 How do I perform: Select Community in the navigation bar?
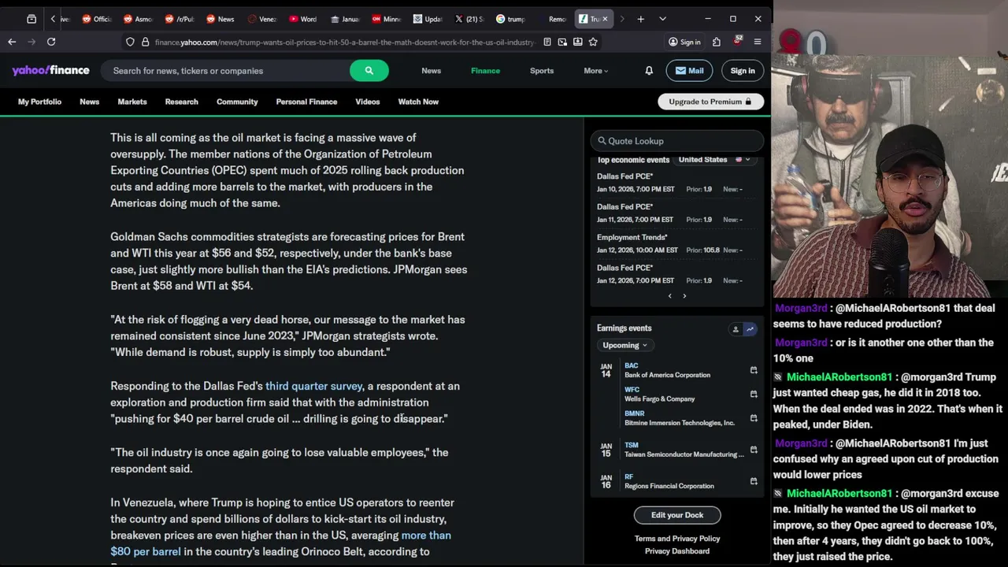237,102
